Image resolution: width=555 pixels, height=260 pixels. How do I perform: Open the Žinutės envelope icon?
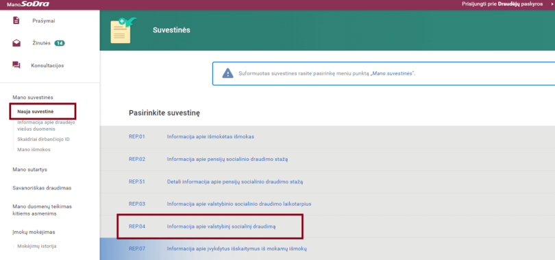(x=16, y=43)
